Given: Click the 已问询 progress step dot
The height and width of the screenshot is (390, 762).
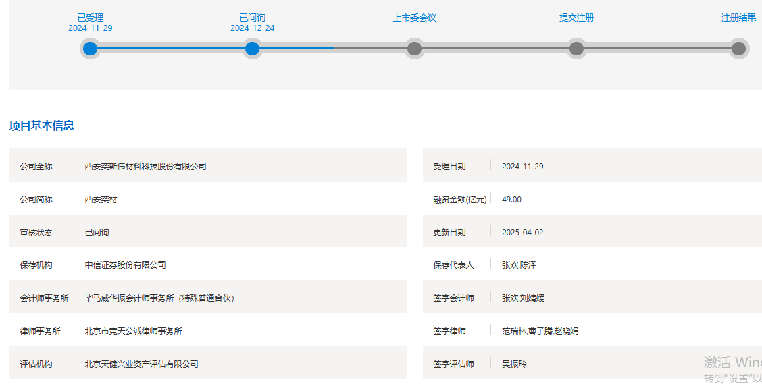Looking at the screenshot, I should (252, 49).
